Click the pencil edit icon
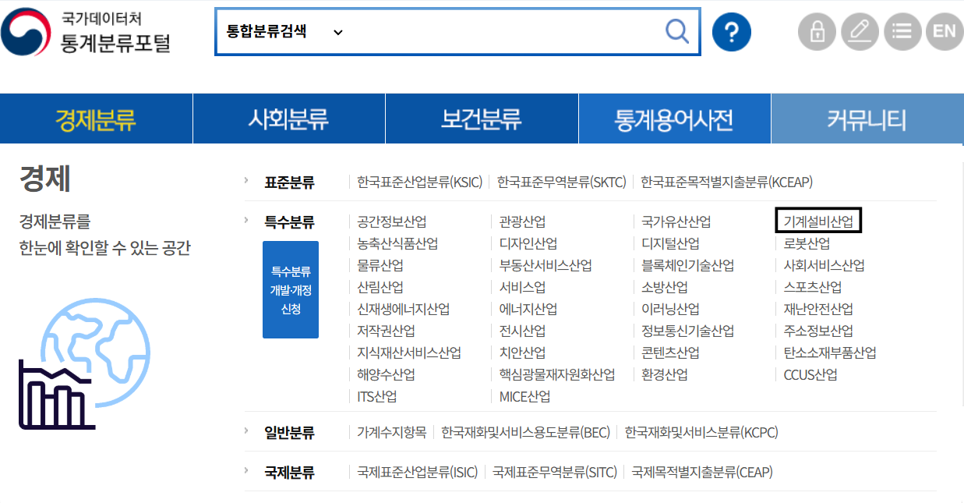 click(860, 32)
